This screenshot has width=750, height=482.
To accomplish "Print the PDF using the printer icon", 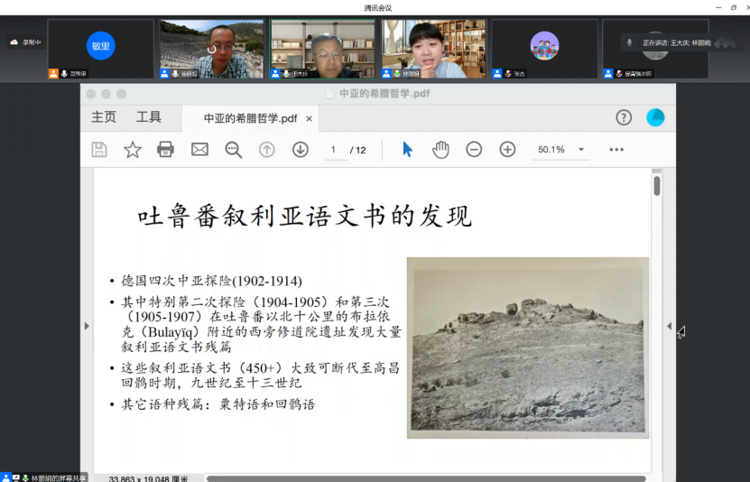I will 166,150.
